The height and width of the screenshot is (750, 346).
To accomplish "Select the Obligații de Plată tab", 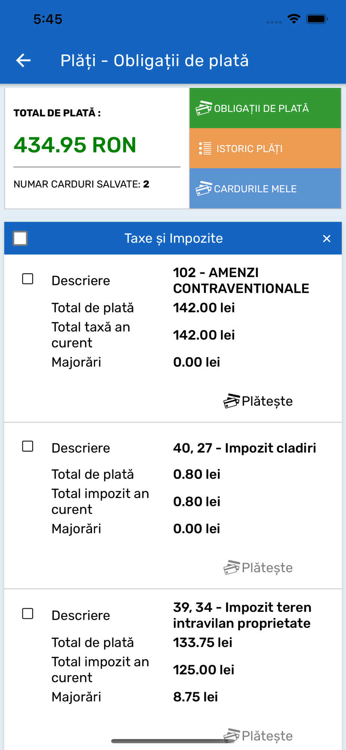I will 265,108.
